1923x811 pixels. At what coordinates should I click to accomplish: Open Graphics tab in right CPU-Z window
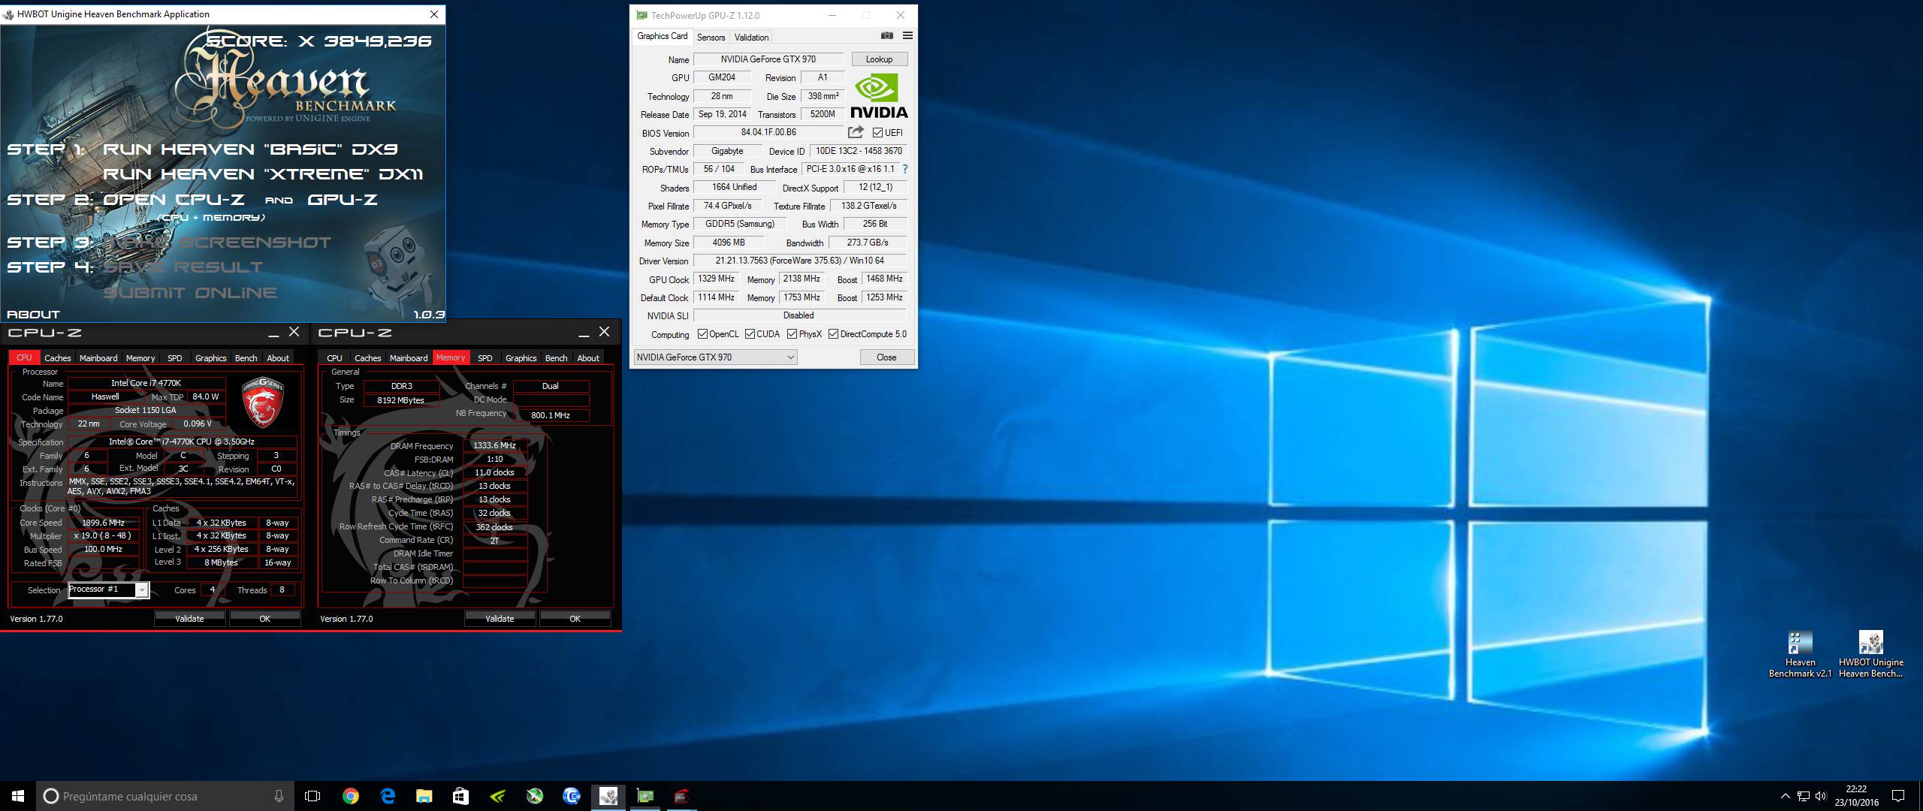coord(521,358)
